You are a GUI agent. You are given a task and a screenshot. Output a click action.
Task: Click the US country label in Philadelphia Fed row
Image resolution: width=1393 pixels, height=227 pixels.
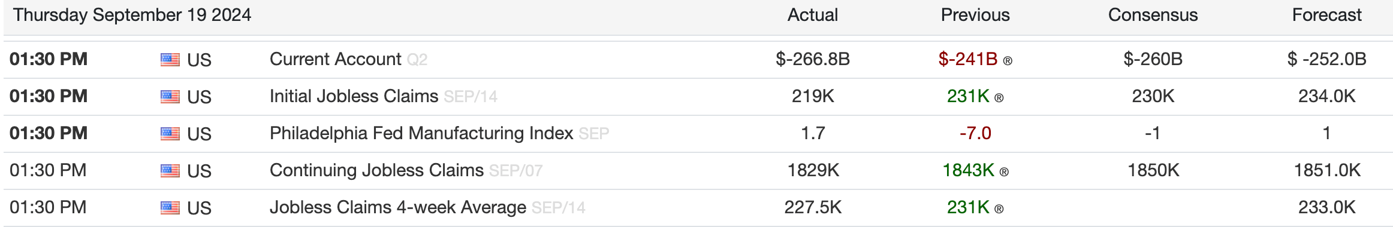199,134
